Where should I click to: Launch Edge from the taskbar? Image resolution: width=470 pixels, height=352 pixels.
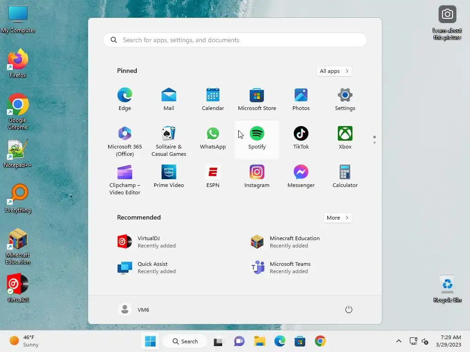click(280, 341)
